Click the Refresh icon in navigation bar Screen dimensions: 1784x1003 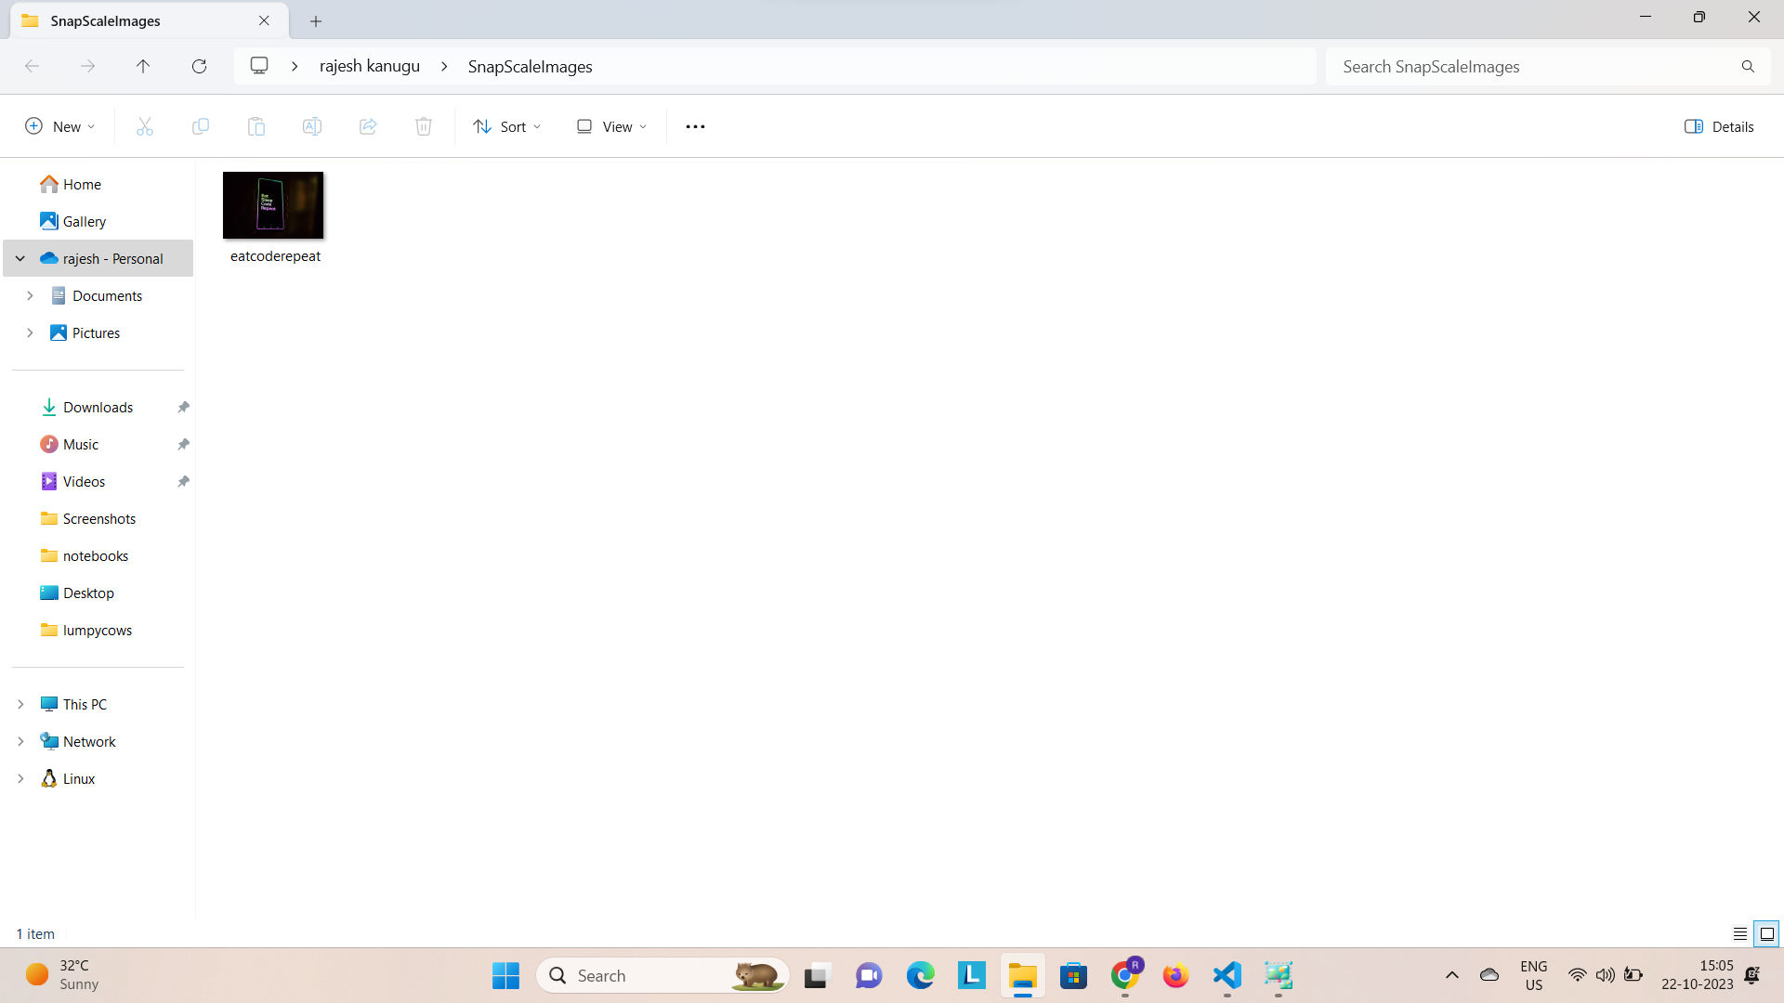point(199,66)
